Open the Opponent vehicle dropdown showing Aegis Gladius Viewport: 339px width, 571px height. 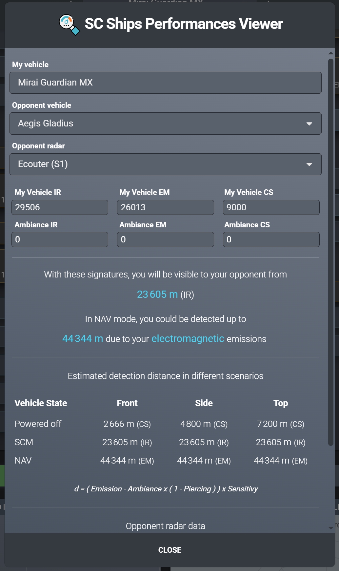[x=165, y=124]
